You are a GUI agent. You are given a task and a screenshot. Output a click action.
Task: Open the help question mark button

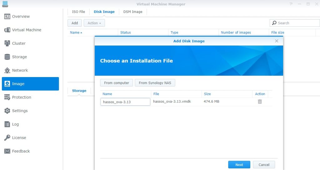(291, 4)
